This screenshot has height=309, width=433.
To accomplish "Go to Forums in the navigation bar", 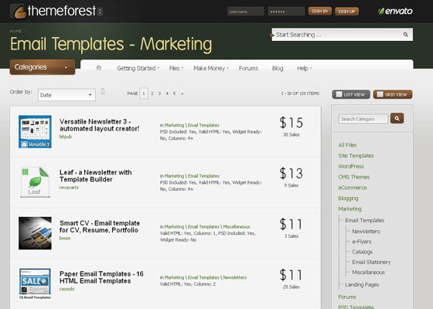I will (x=248, y=68).
